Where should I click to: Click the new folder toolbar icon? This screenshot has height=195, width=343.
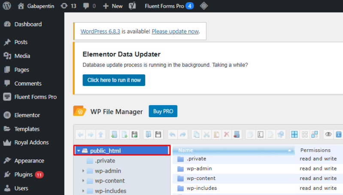(114, 134)
